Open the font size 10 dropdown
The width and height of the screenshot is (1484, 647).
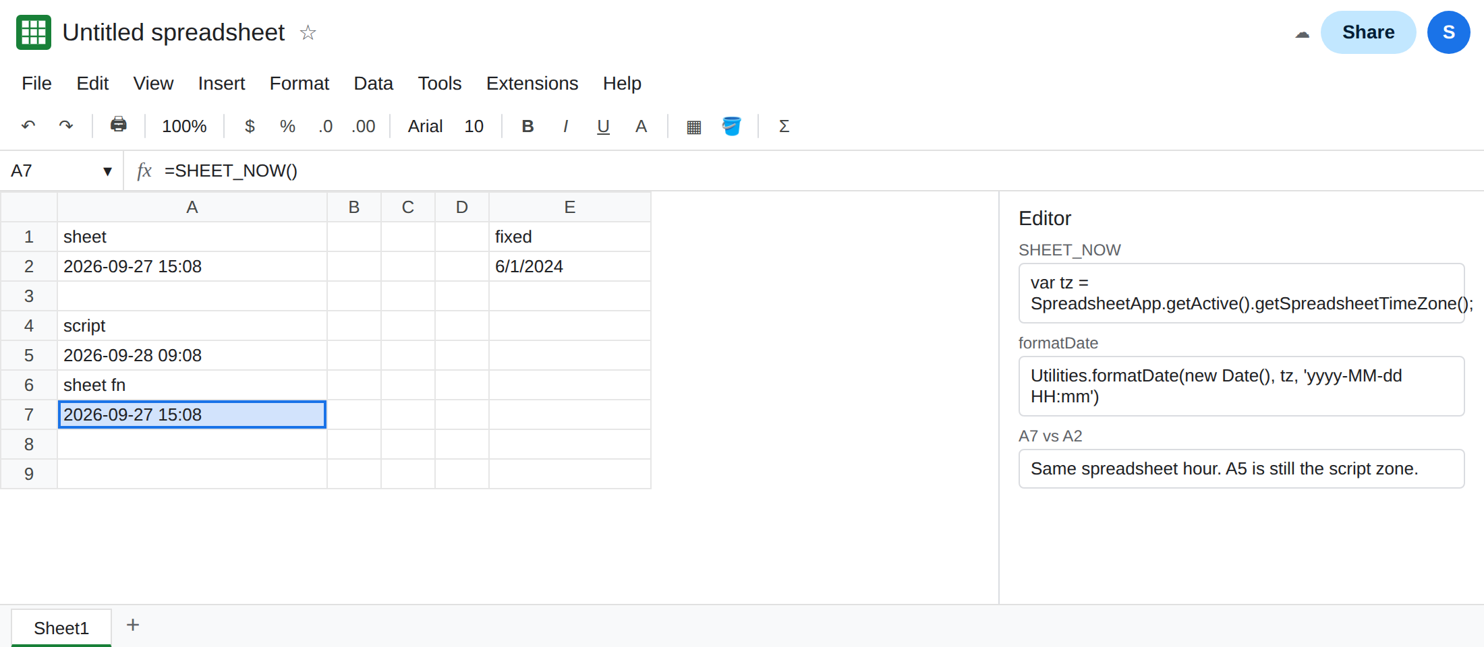[474, 126]
